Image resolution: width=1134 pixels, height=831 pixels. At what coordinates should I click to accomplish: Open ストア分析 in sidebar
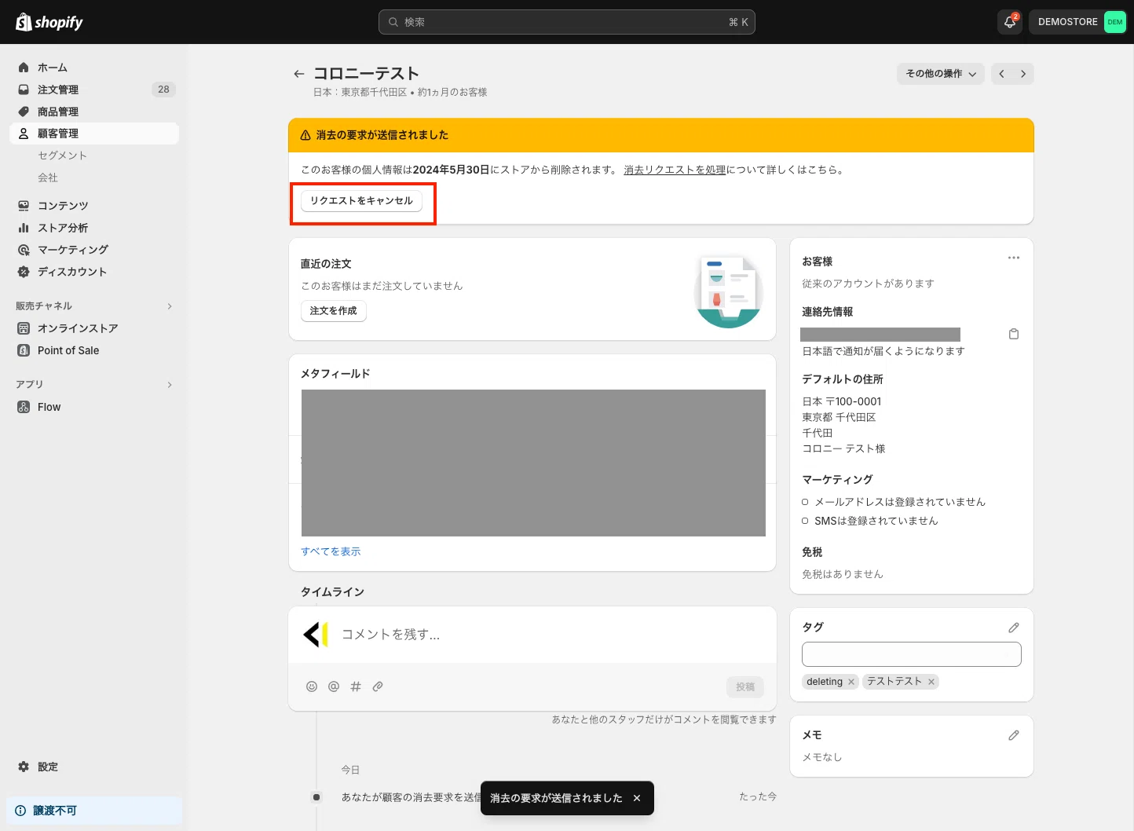pyautogui.click(x=94, y=228)
